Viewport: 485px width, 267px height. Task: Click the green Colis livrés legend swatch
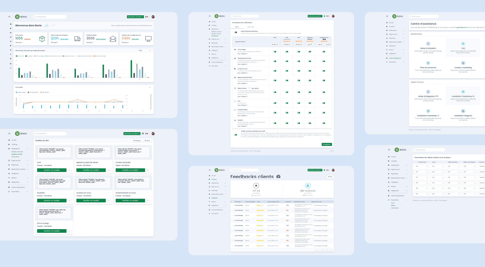tap(17, 56)
